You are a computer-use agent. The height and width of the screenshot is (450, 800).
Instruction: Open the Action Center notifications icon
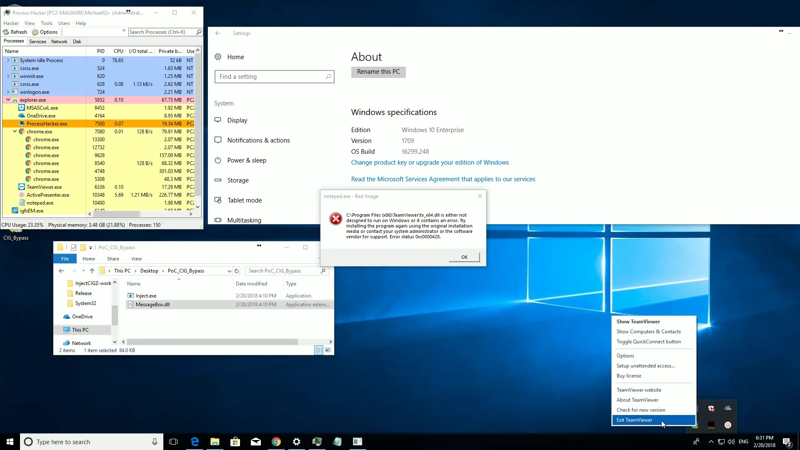click(x=787, y=442)
